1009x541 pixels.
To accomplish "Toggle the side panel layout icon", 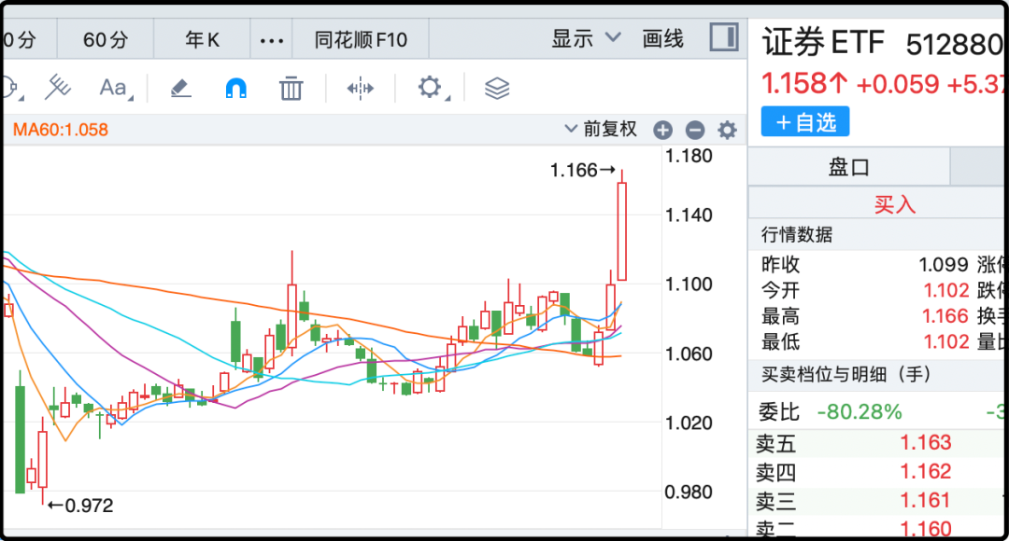I will point(723,38).
